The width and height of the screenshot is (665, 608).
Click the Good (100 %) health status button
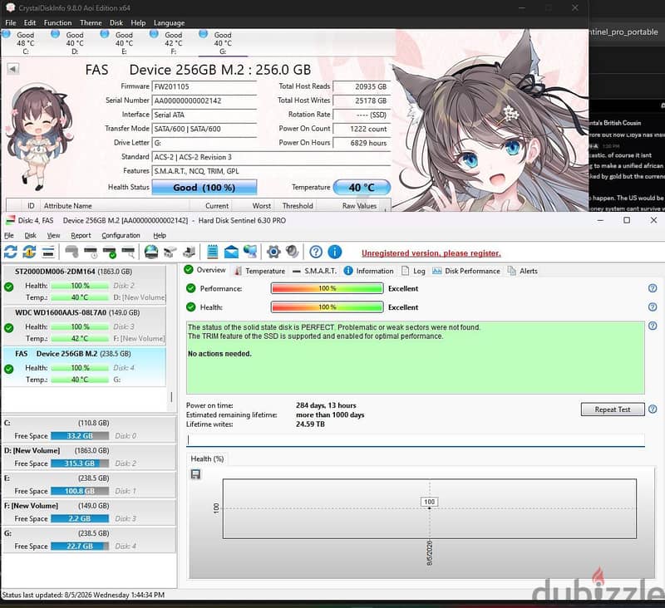(x=204, y=187)
